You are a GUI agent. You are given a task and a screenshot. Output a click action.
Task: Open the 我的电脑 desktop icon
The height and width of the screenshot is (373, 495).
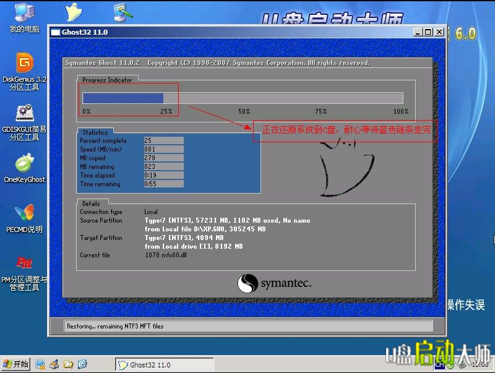24,16
